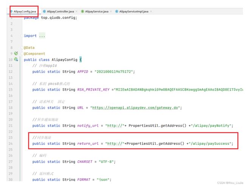
Task: Click the "/alipay/paySuccess" string
Action: coord(210,144)
